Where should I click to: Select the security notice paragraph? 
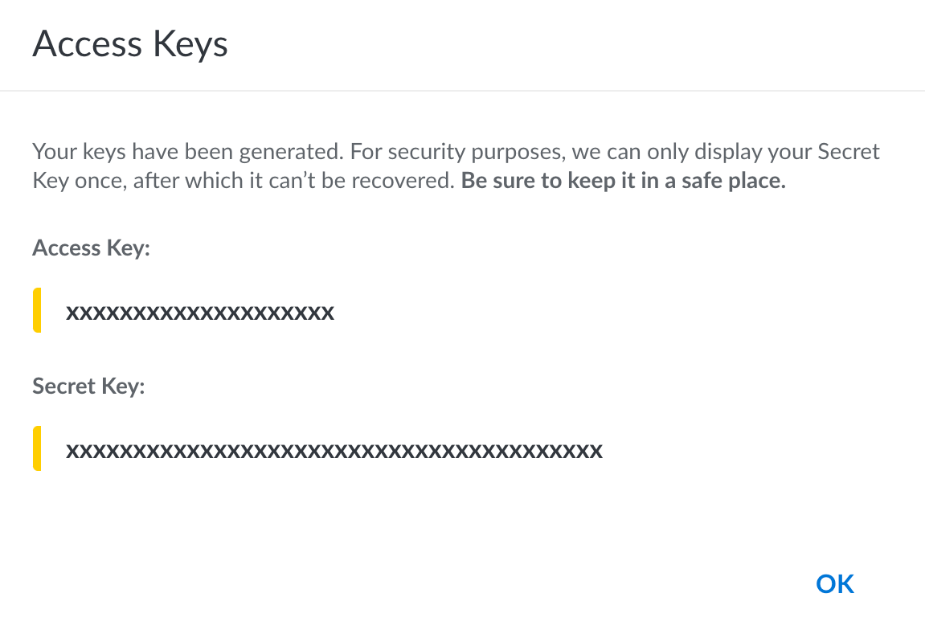456,165
